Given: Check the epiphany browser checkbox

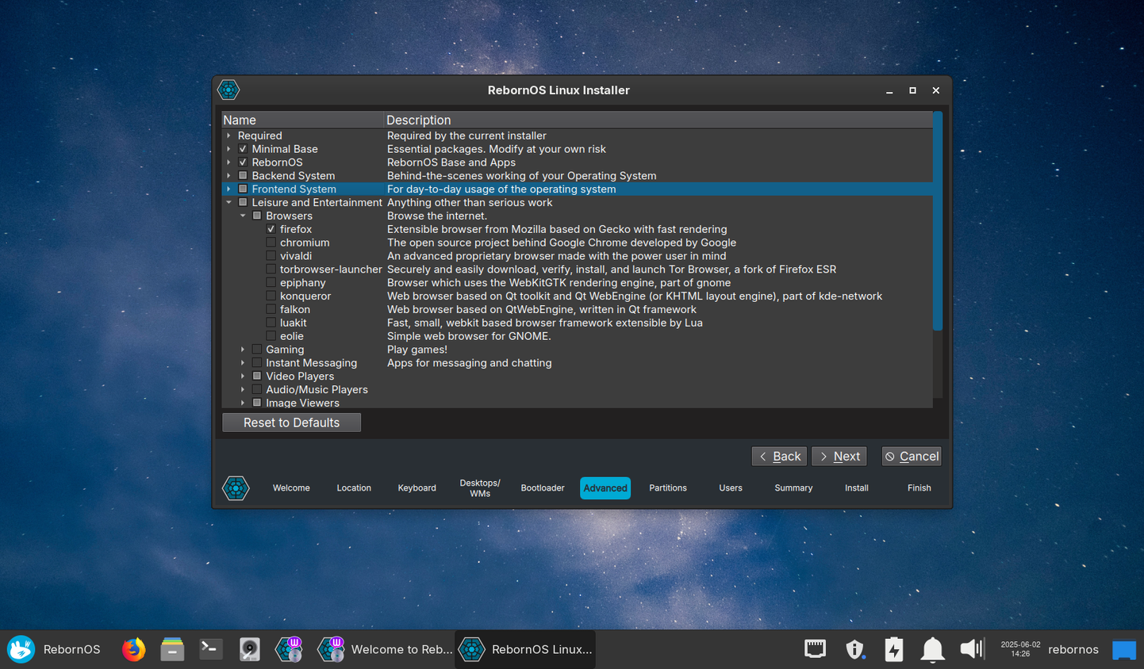Looking at the screenshot, I should coord(271,283).
